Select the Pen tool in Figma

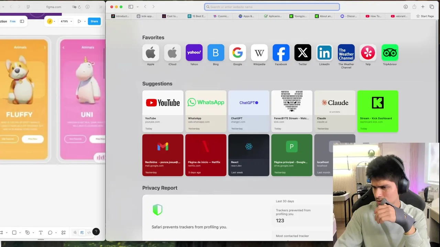click(x=27, y=233)
